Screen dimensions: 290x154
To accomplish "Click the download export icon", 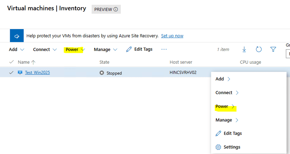I will coord(244,49).
